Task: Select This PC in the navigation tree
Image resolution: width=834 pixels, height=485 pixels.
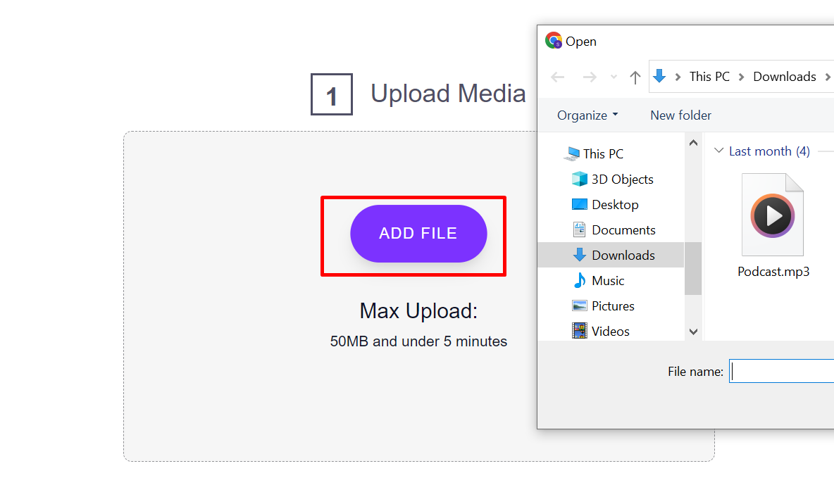Action: click(x=603, y=153)
